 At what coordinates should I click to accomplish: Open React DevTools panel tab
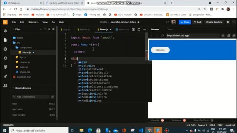pyautogui.click(x=201, y=120)
